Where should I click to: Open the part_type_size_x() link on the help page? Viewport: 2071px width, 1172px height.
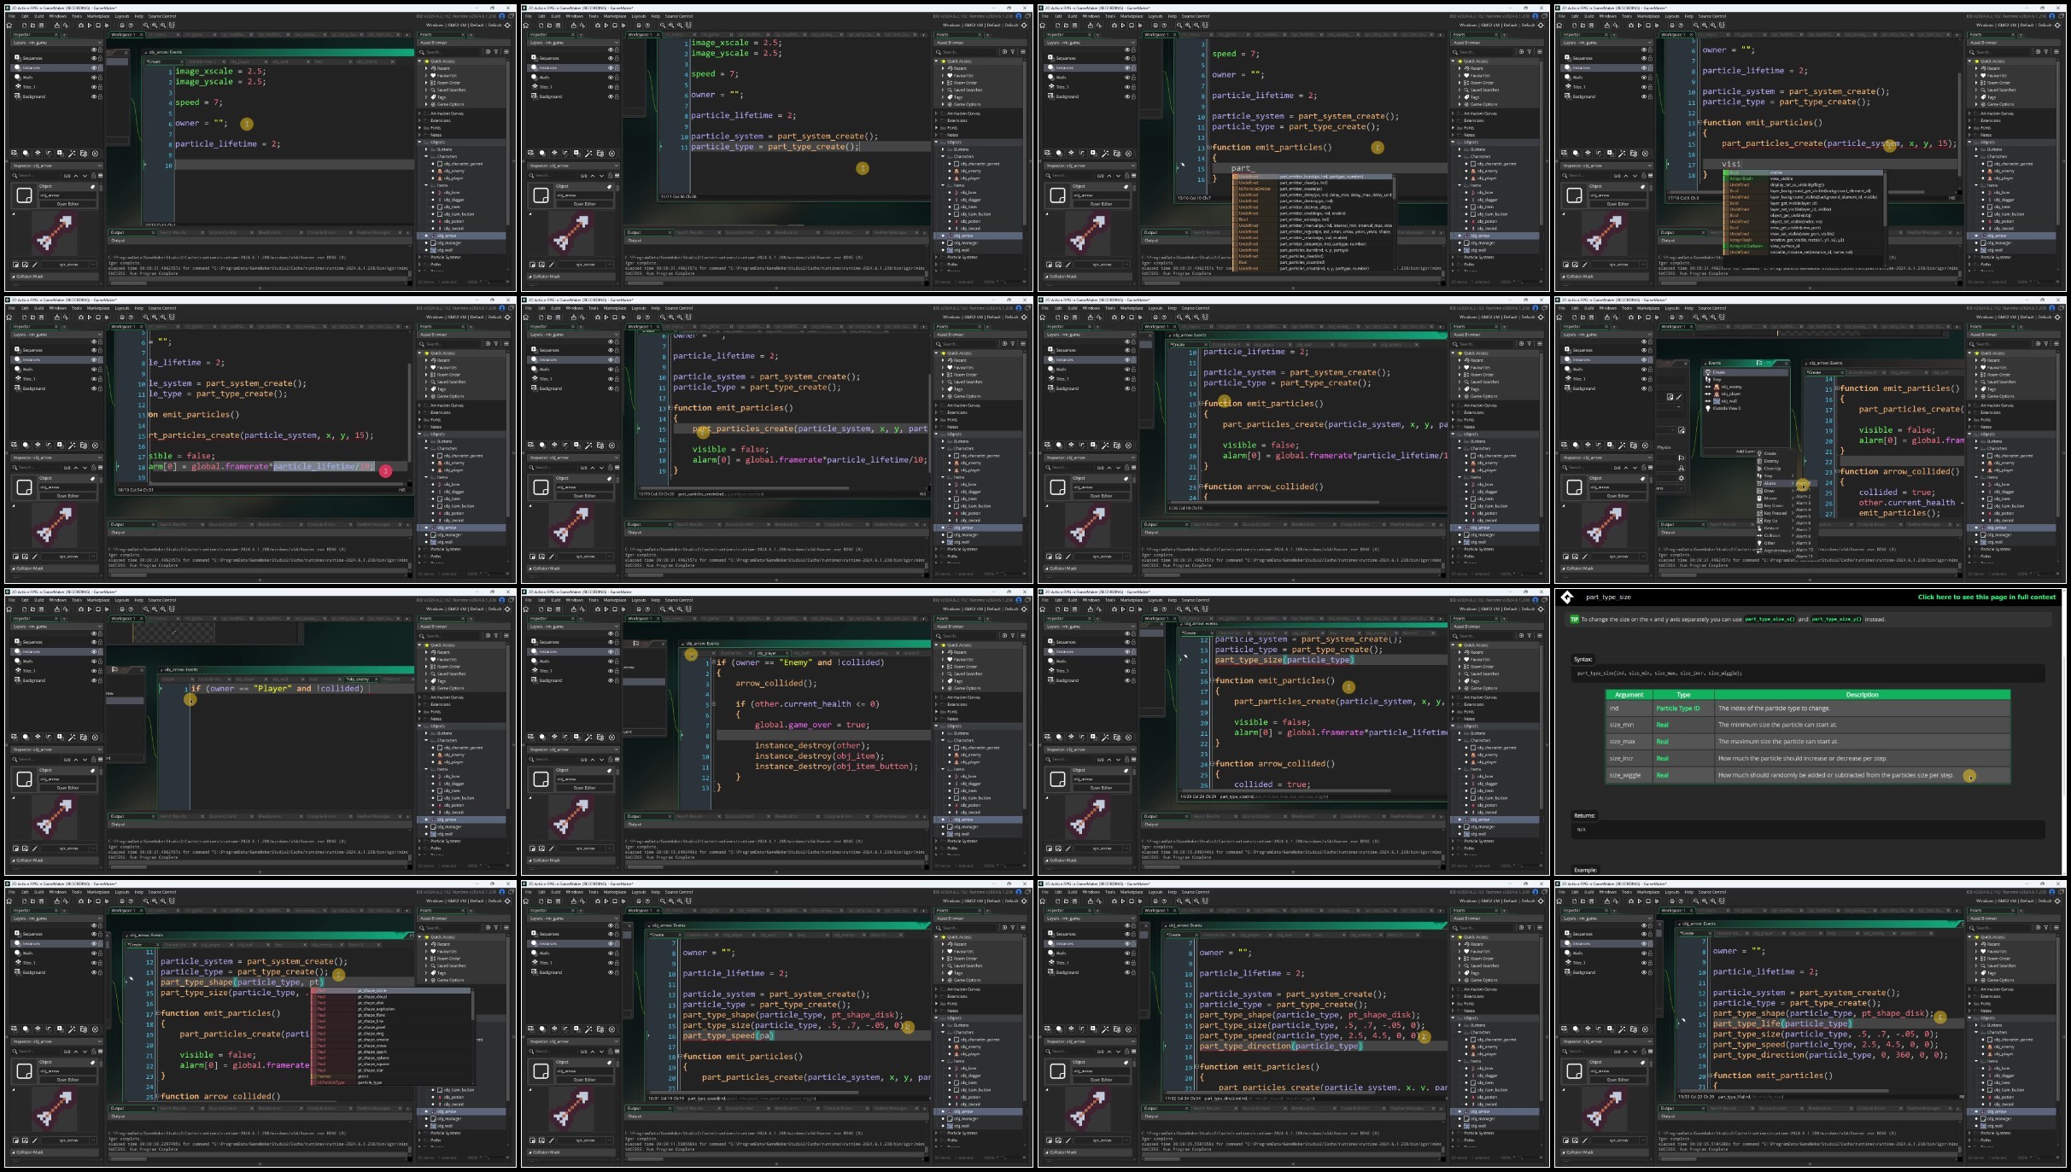click(x=1769, y=619)
